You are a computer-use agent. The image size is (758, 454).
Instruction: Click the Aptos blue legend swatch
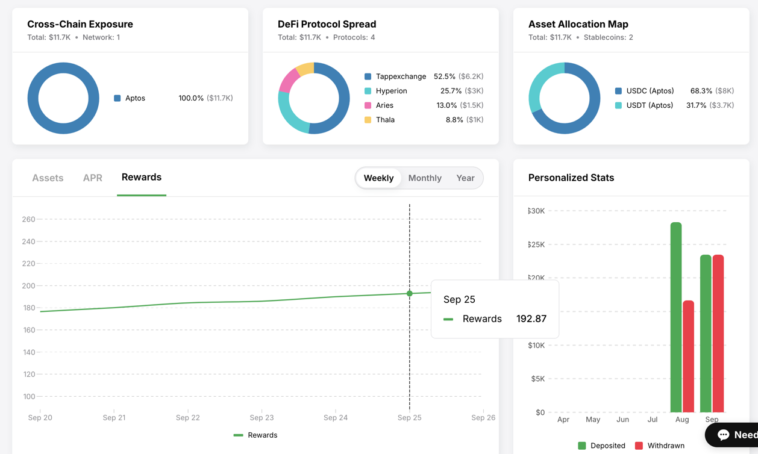coord(117,98)
